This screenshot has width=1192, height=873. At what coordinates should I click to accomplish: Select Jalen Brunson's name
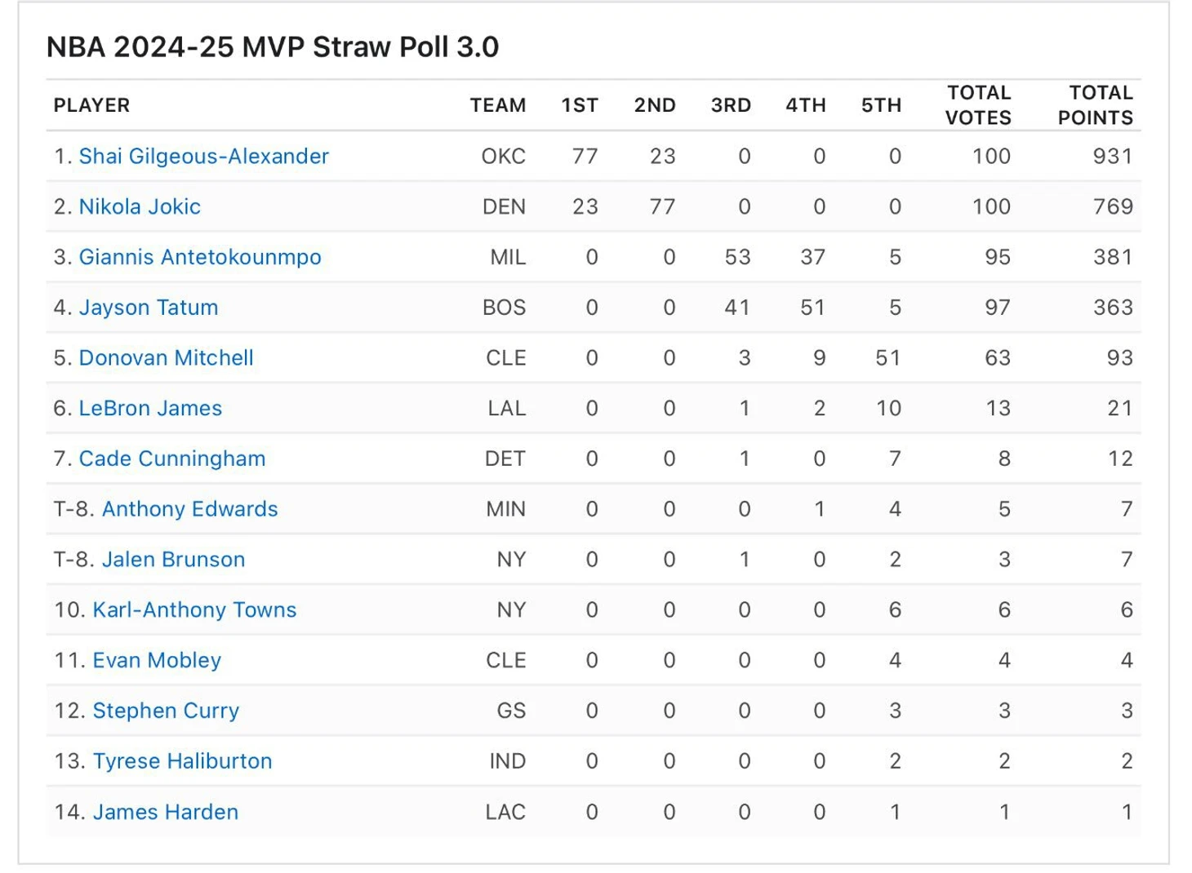pyautogui.click(x=173, y=560)
